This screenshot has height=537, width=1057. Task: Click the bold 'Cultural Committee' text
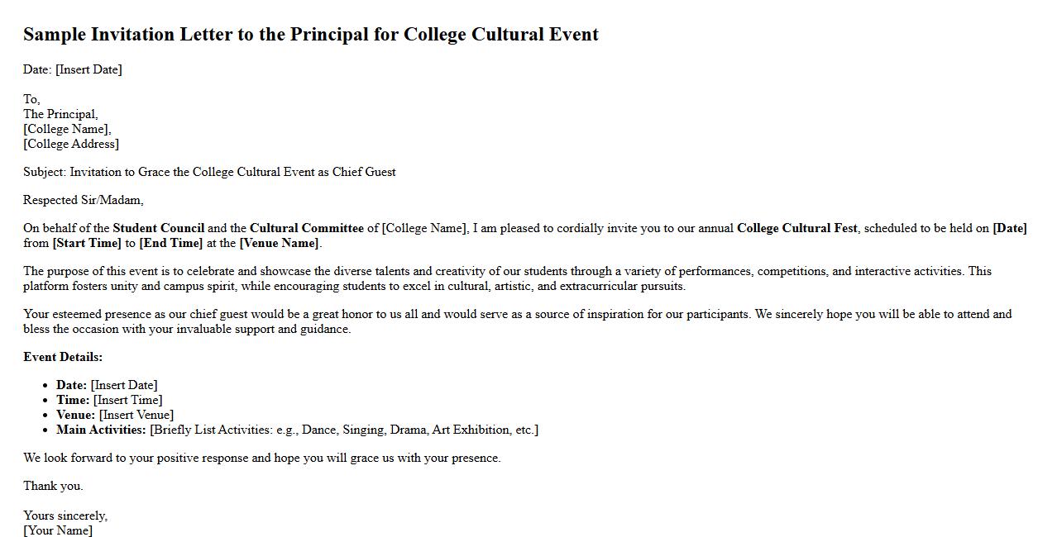pos(306,228)
